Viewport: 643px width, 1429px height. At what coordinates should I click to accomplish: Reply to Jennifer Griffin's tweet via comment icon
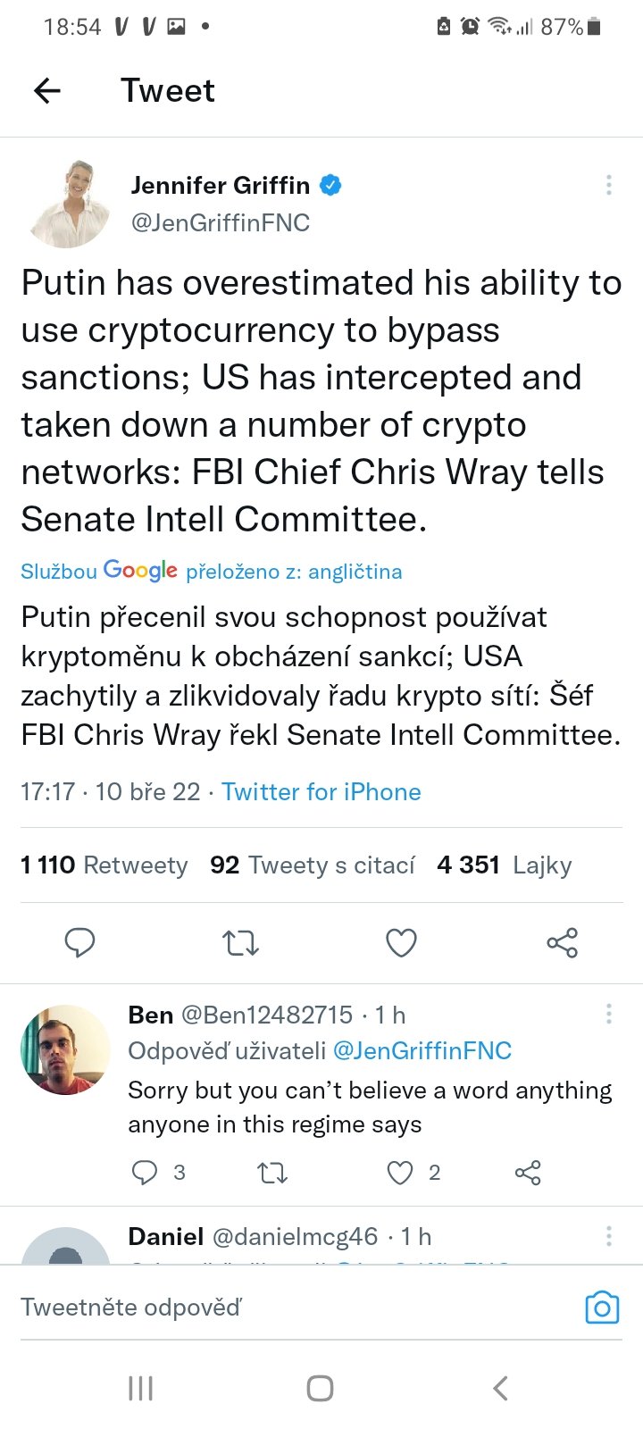79,942
